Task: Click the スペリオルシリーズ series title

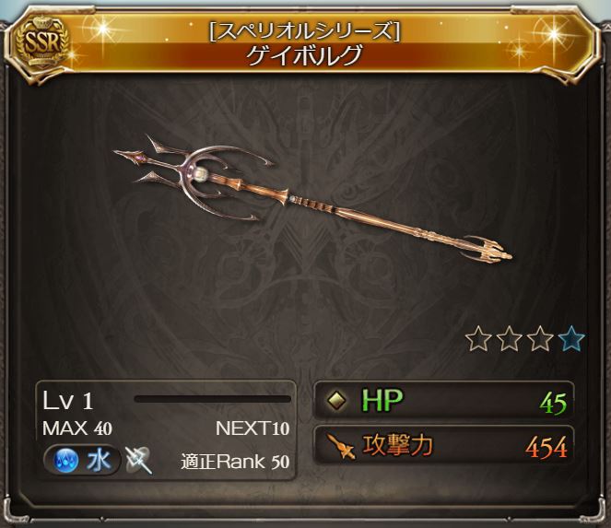Action: pyautogui.click(x=304, y=31)
